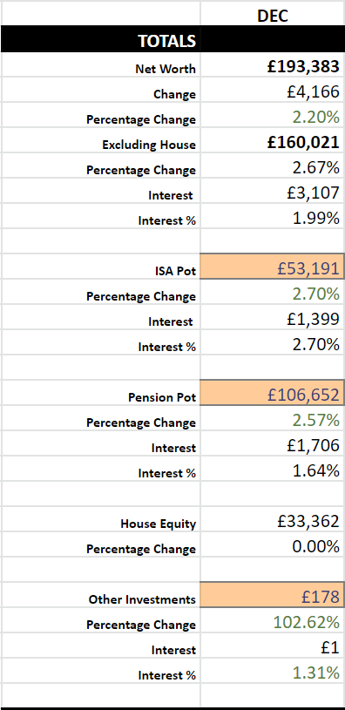Viewport: 345px width, 710px height.
Task: Select the Net Worth value £193,383
Action: click(x=273, y=65)
